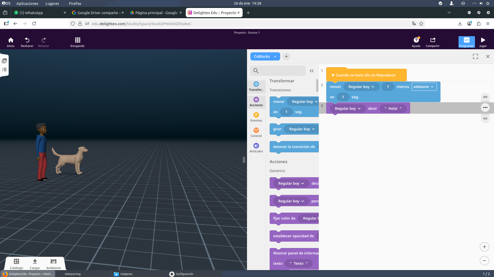Click the Hola! text value
The height and width of the screenshot is (277, 494).
(393, 108)
